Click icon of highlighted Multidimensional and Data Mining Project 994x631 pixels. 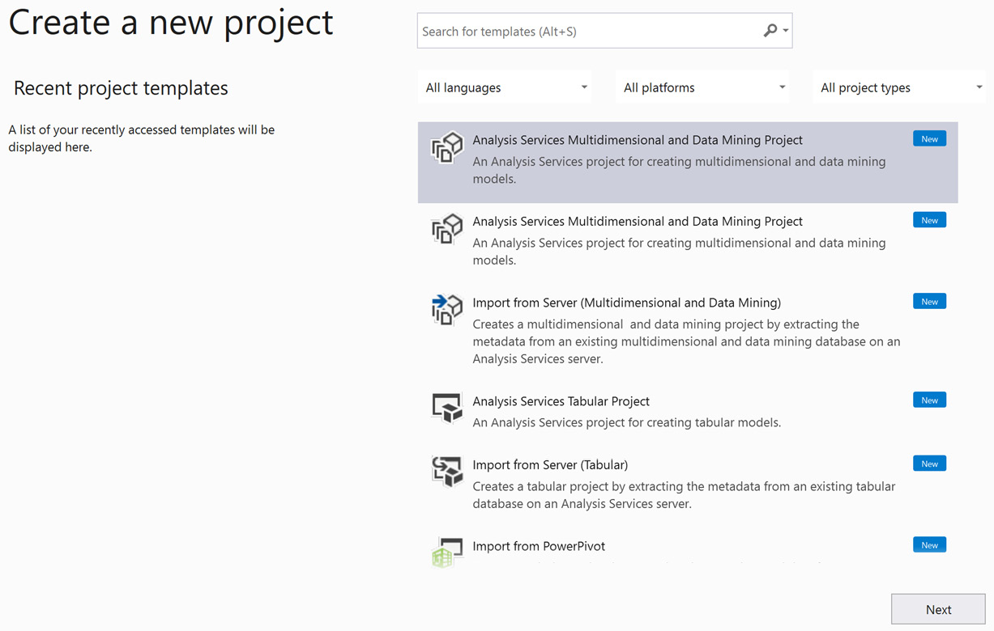click(447, 148)
